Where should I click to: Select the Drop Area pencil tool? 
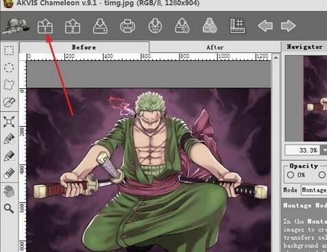pyautogui.click(x=9, y=156)
